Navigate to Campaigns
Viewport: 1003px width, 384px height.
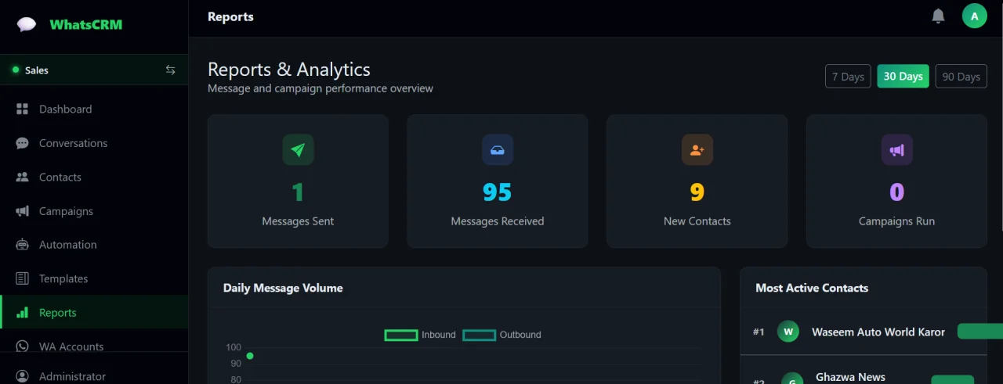pos(94,211)
